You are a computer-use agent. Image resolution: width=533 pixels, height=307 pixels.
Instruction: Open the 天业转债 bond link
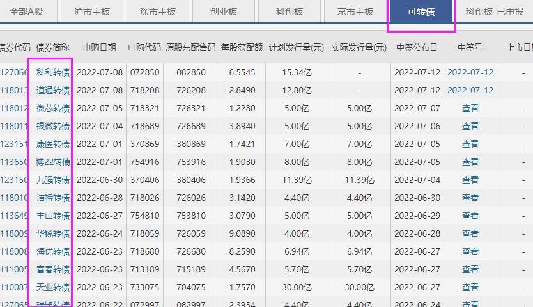(53, 287)
